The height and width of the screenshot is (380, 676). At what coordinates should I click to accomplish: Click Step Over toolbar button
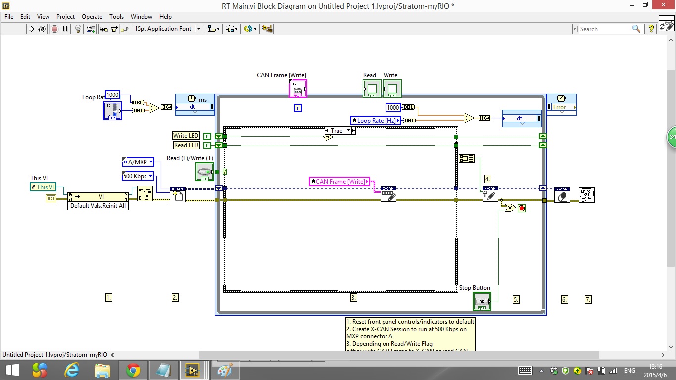pyautogui.click(x=114, y=29)
